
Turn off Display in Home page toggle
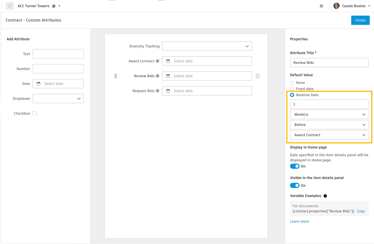click(x=295, y=166)
